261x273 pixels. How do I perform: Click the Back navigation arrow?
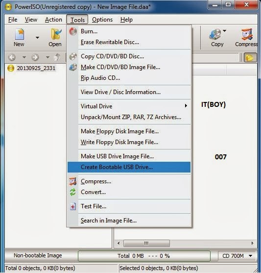coord(12,57)
